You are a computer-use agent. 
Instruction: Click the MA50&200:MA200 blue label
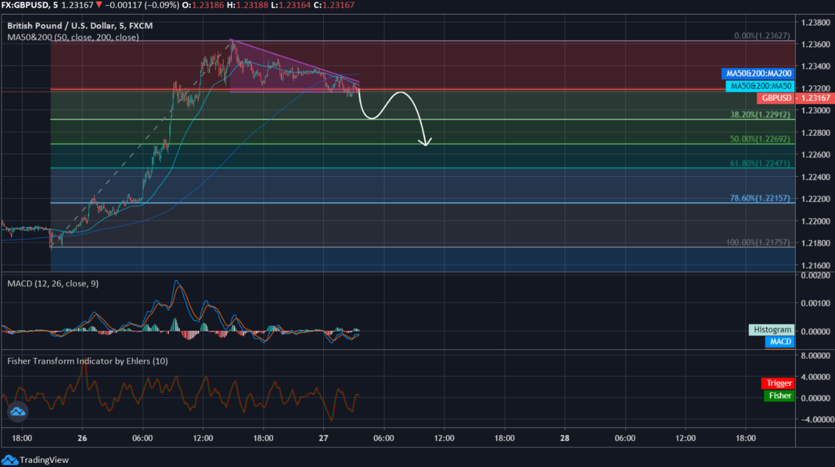point(757,73)
